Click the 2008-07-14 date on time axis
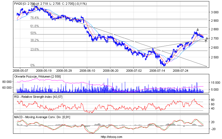The image size is (222, 139). [x=157, y=71]
